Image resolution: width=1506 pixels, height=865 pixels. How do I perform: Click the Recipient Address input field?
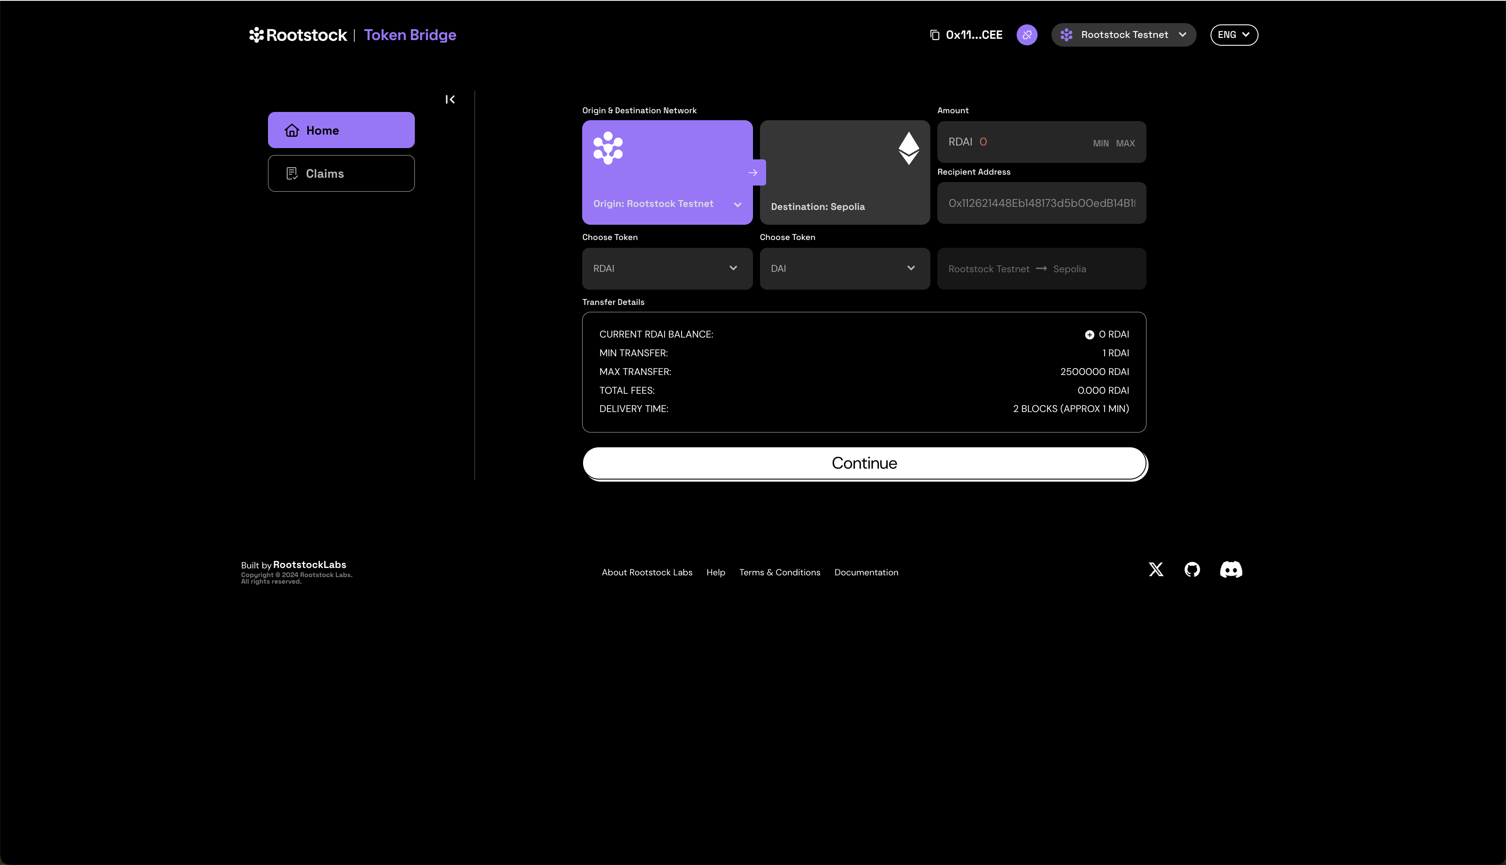1041,203
